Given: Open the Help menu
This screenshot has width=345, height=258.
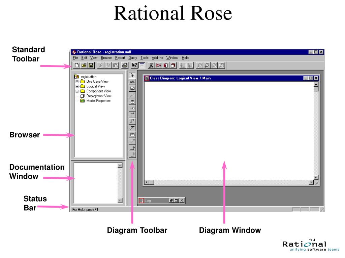Looking at the screenshot, I should click(x=185, y=58).
